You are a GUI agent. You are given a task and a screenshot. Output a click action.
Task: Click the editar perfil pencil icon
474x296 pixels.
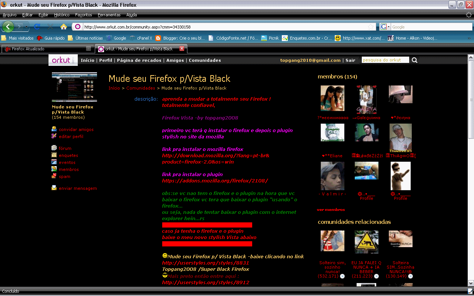pos(54,136)
